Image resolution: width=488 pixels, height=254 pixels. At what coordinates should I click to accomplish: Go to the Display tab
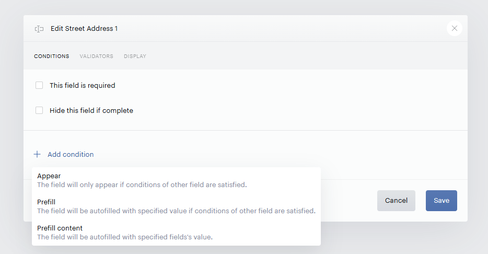(x=135, y=56)
